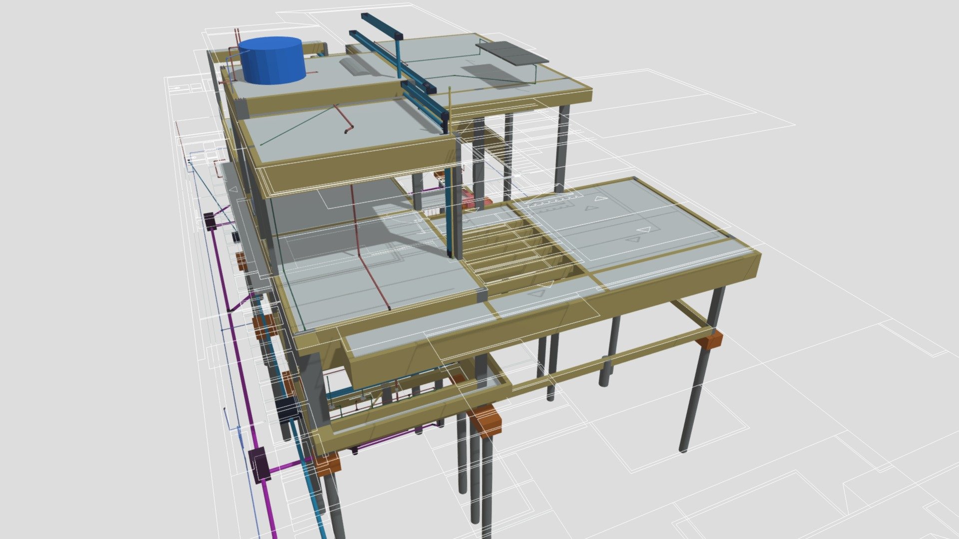Click the purple junction box at bottom left
The height and width of the screenshot is (539, 959).
259,466
